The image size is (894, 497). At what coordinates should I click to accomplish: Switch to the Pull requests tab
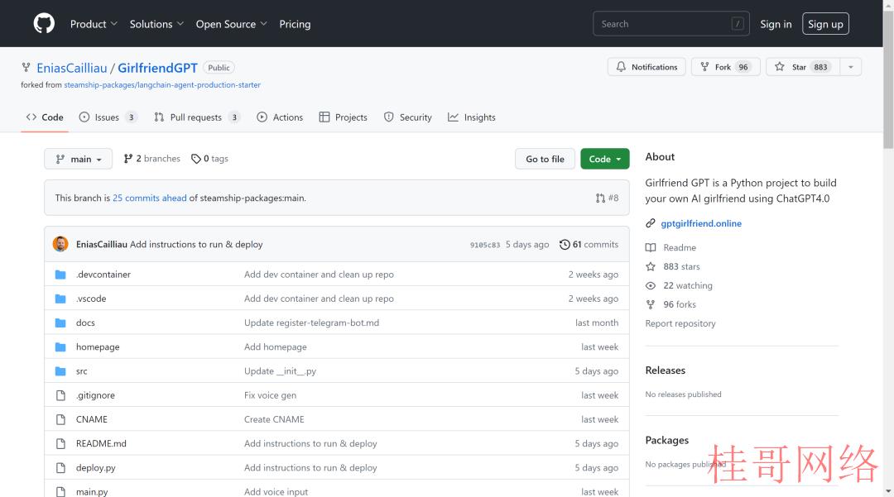pyautogui.click(x=197, y=117)
